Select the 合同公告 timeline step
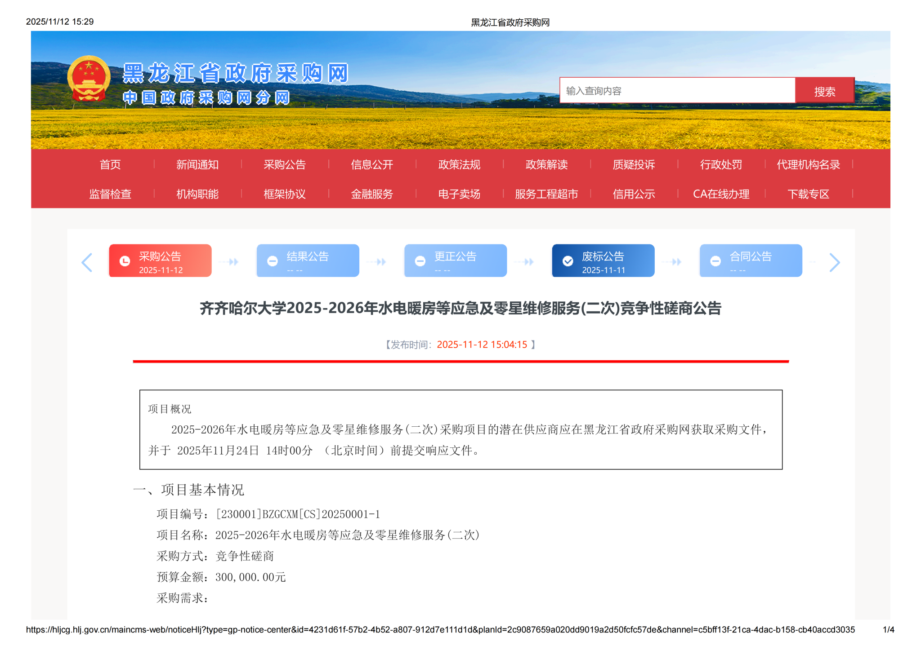 (751, 261)
